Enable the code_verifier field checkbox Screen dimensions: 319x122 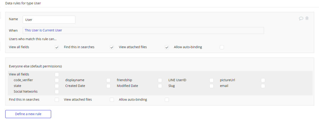click(57, 80)
